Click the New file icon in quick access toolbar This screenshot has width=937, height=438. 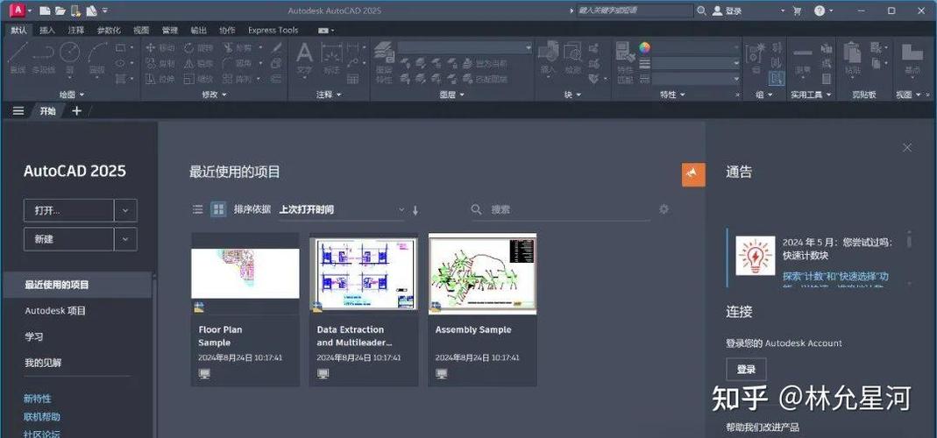[45, 11]
